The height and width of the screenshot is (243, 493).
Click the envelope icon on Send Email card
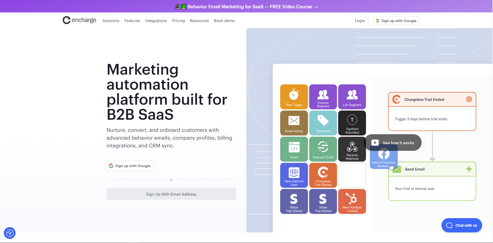(397, 169)
